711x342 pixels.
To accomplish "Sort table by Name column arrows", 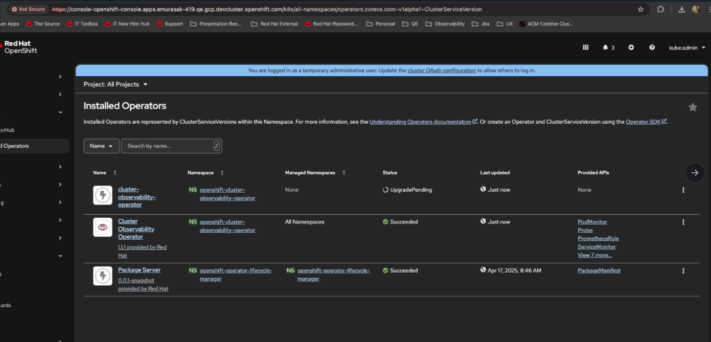I will [x=115, y=173].
